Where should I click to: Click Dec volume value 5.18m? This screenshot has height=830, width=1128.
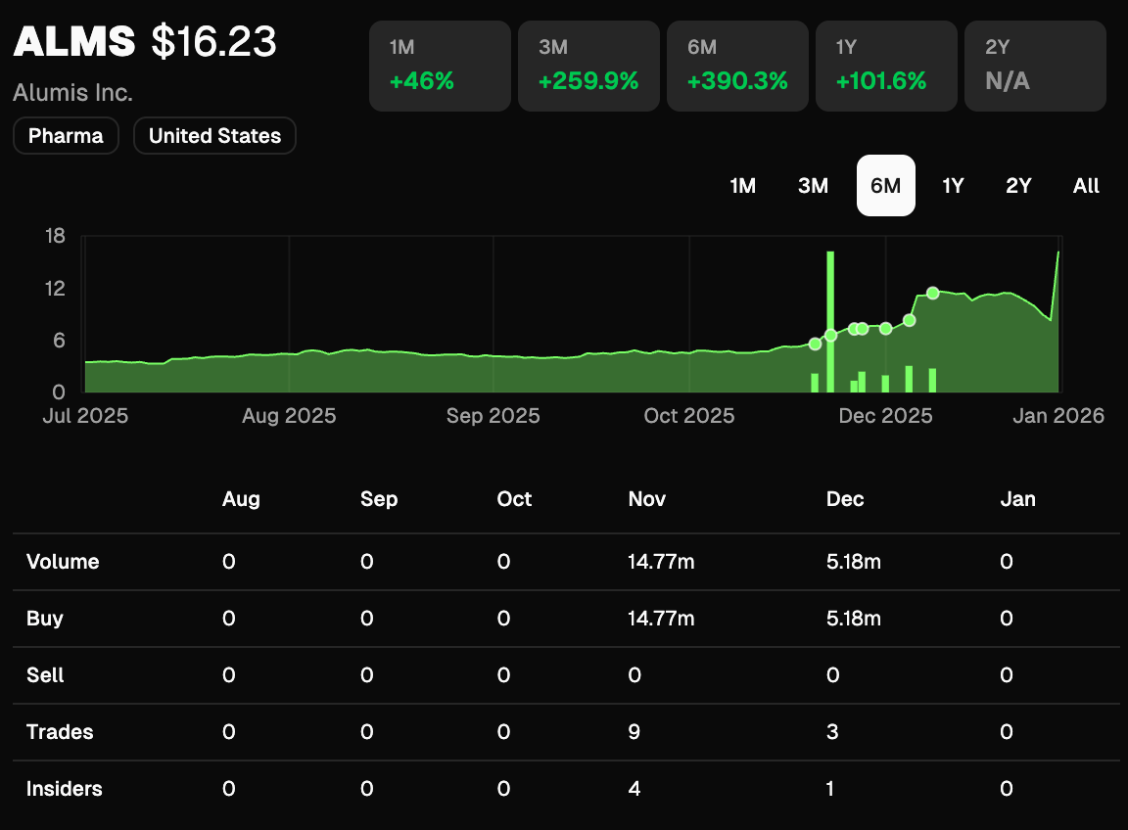pos(853,561)
